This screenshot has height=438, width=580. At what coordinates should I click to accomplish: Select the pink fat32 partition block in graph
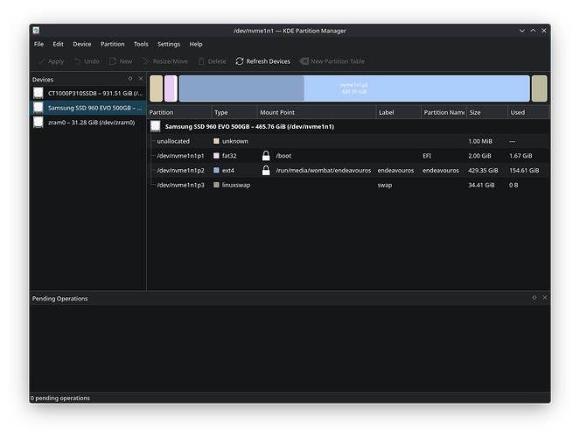(x=171, y=88)
